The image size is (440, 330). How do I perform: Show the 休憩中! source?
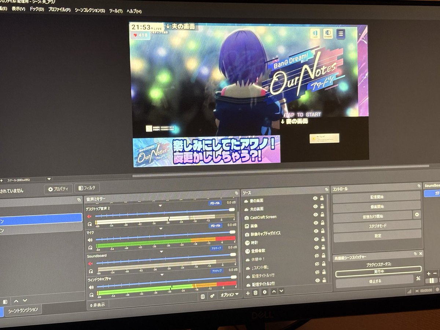[x=317, y=256]
